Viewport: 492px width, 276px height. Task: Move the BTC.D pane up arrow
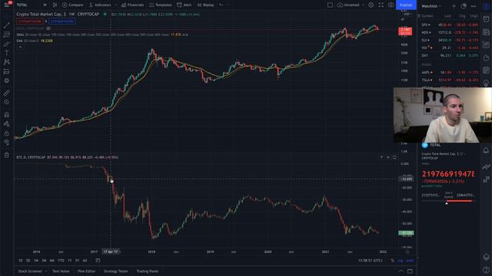click(381, 157)
